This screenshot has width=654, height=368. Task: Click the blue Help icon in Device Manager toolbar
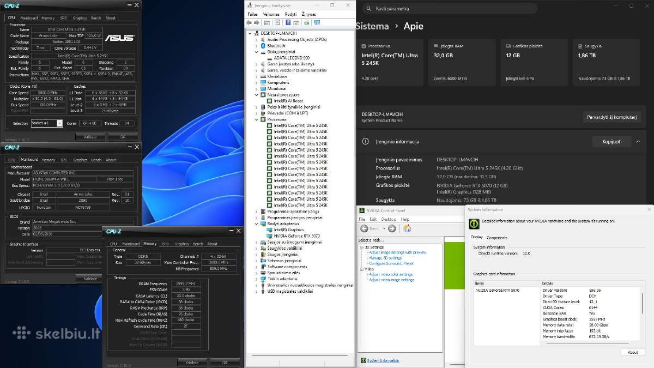pos(288,22)
